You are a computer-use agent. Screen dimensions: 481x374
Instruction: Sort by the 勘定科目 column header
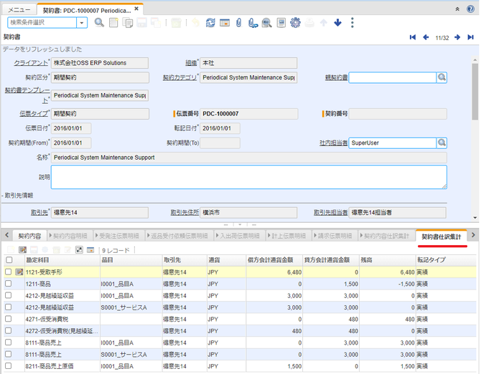click(x=62, y=260)
